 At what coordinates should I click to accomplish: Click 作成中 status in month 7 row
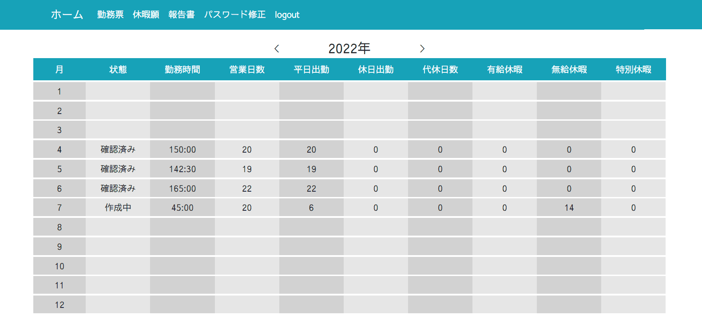pos(118,208)
